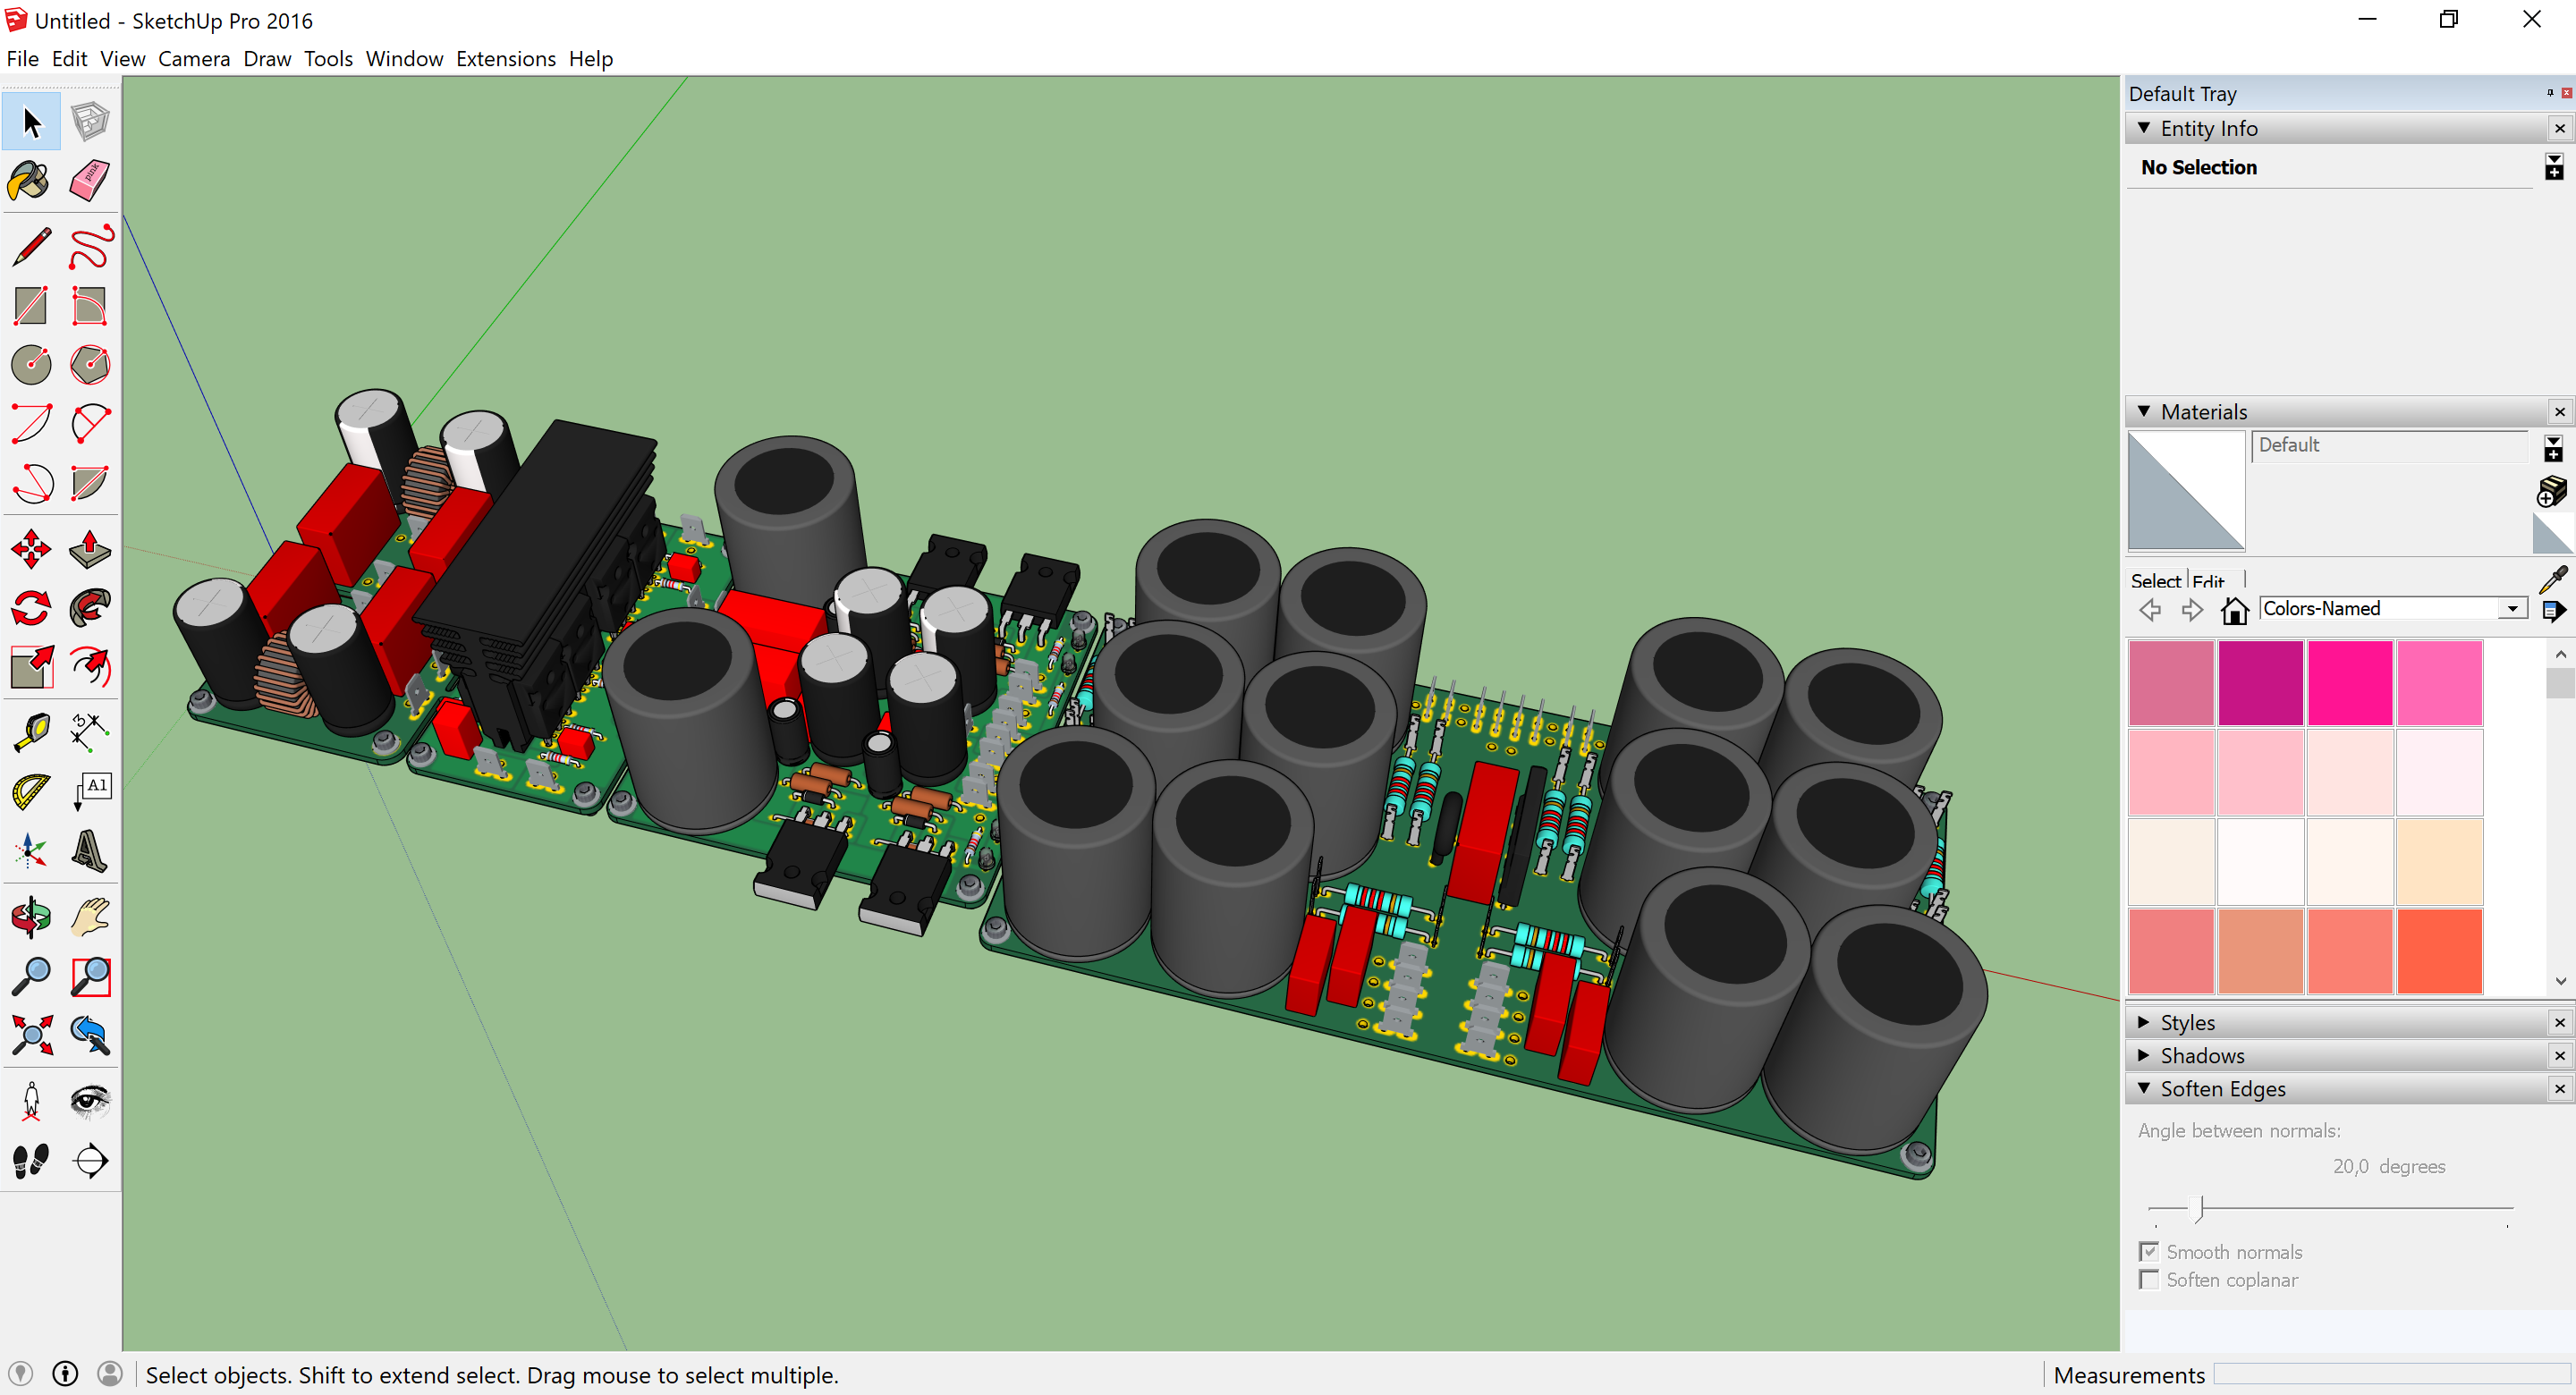Image resolution: width=2576 pixels, height=1395 pixels.
Task: Activate the Walk footprints tool
Action: coord(31,1160)
